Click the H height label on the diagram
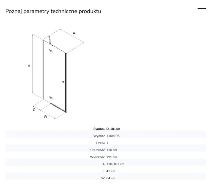 tap(29, 66)
